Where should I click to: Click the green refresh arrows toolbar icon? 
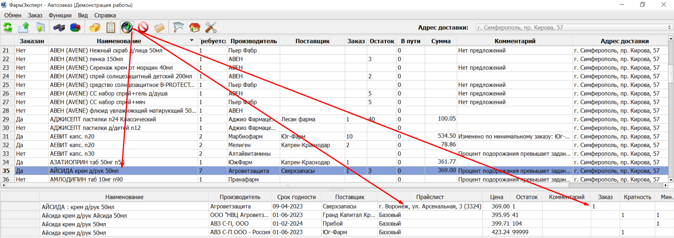click(8, 27)
